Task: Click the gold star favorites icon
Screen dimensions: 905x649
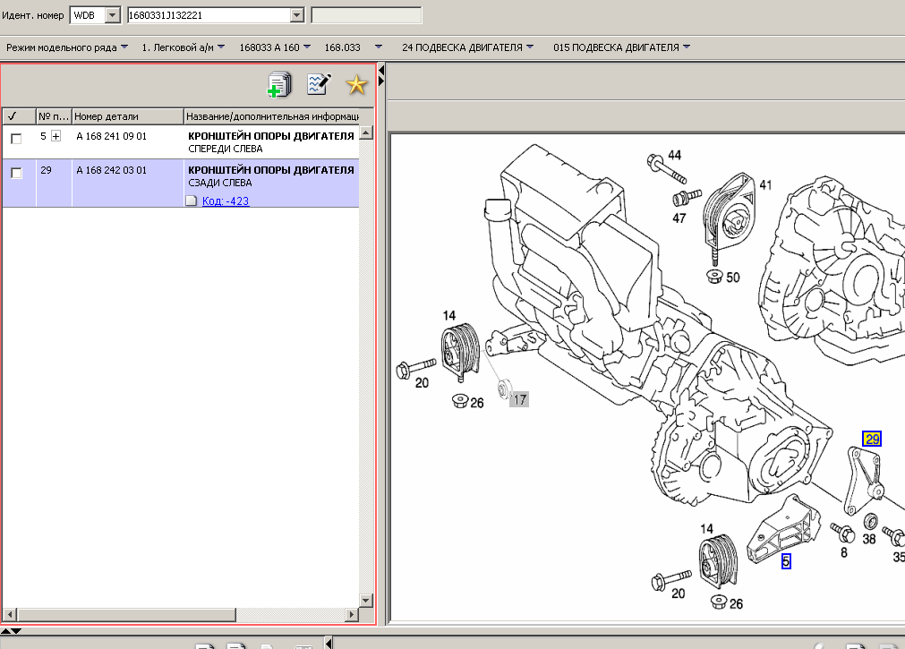Action: 356,85
